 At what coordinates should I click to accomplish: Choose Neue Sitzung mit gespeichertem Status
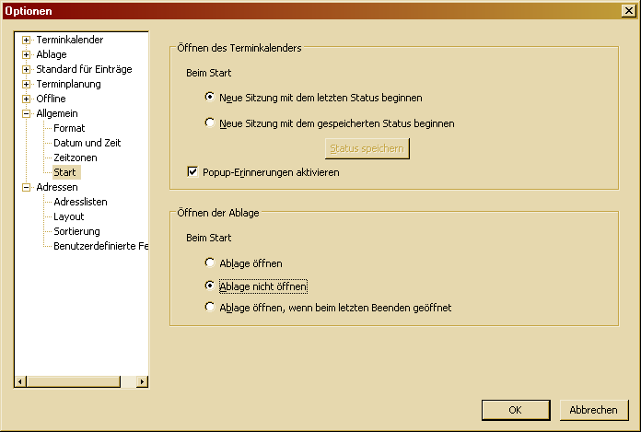[x=211, y=122]
